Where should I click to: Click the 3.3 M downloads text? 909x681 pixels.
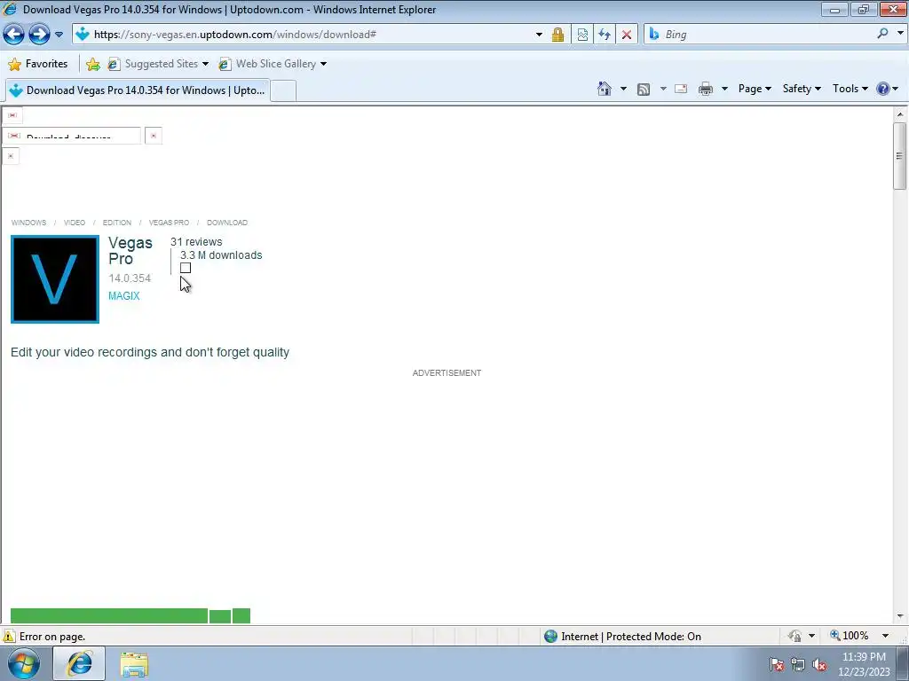[221, 255]
